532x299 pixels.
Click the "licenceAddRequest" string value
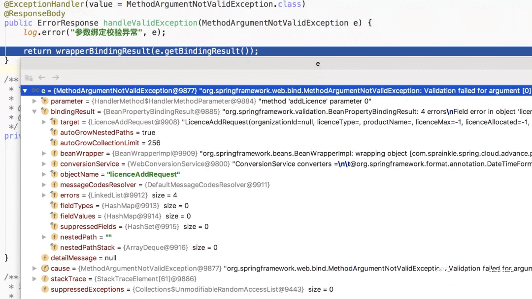(143, 174)
